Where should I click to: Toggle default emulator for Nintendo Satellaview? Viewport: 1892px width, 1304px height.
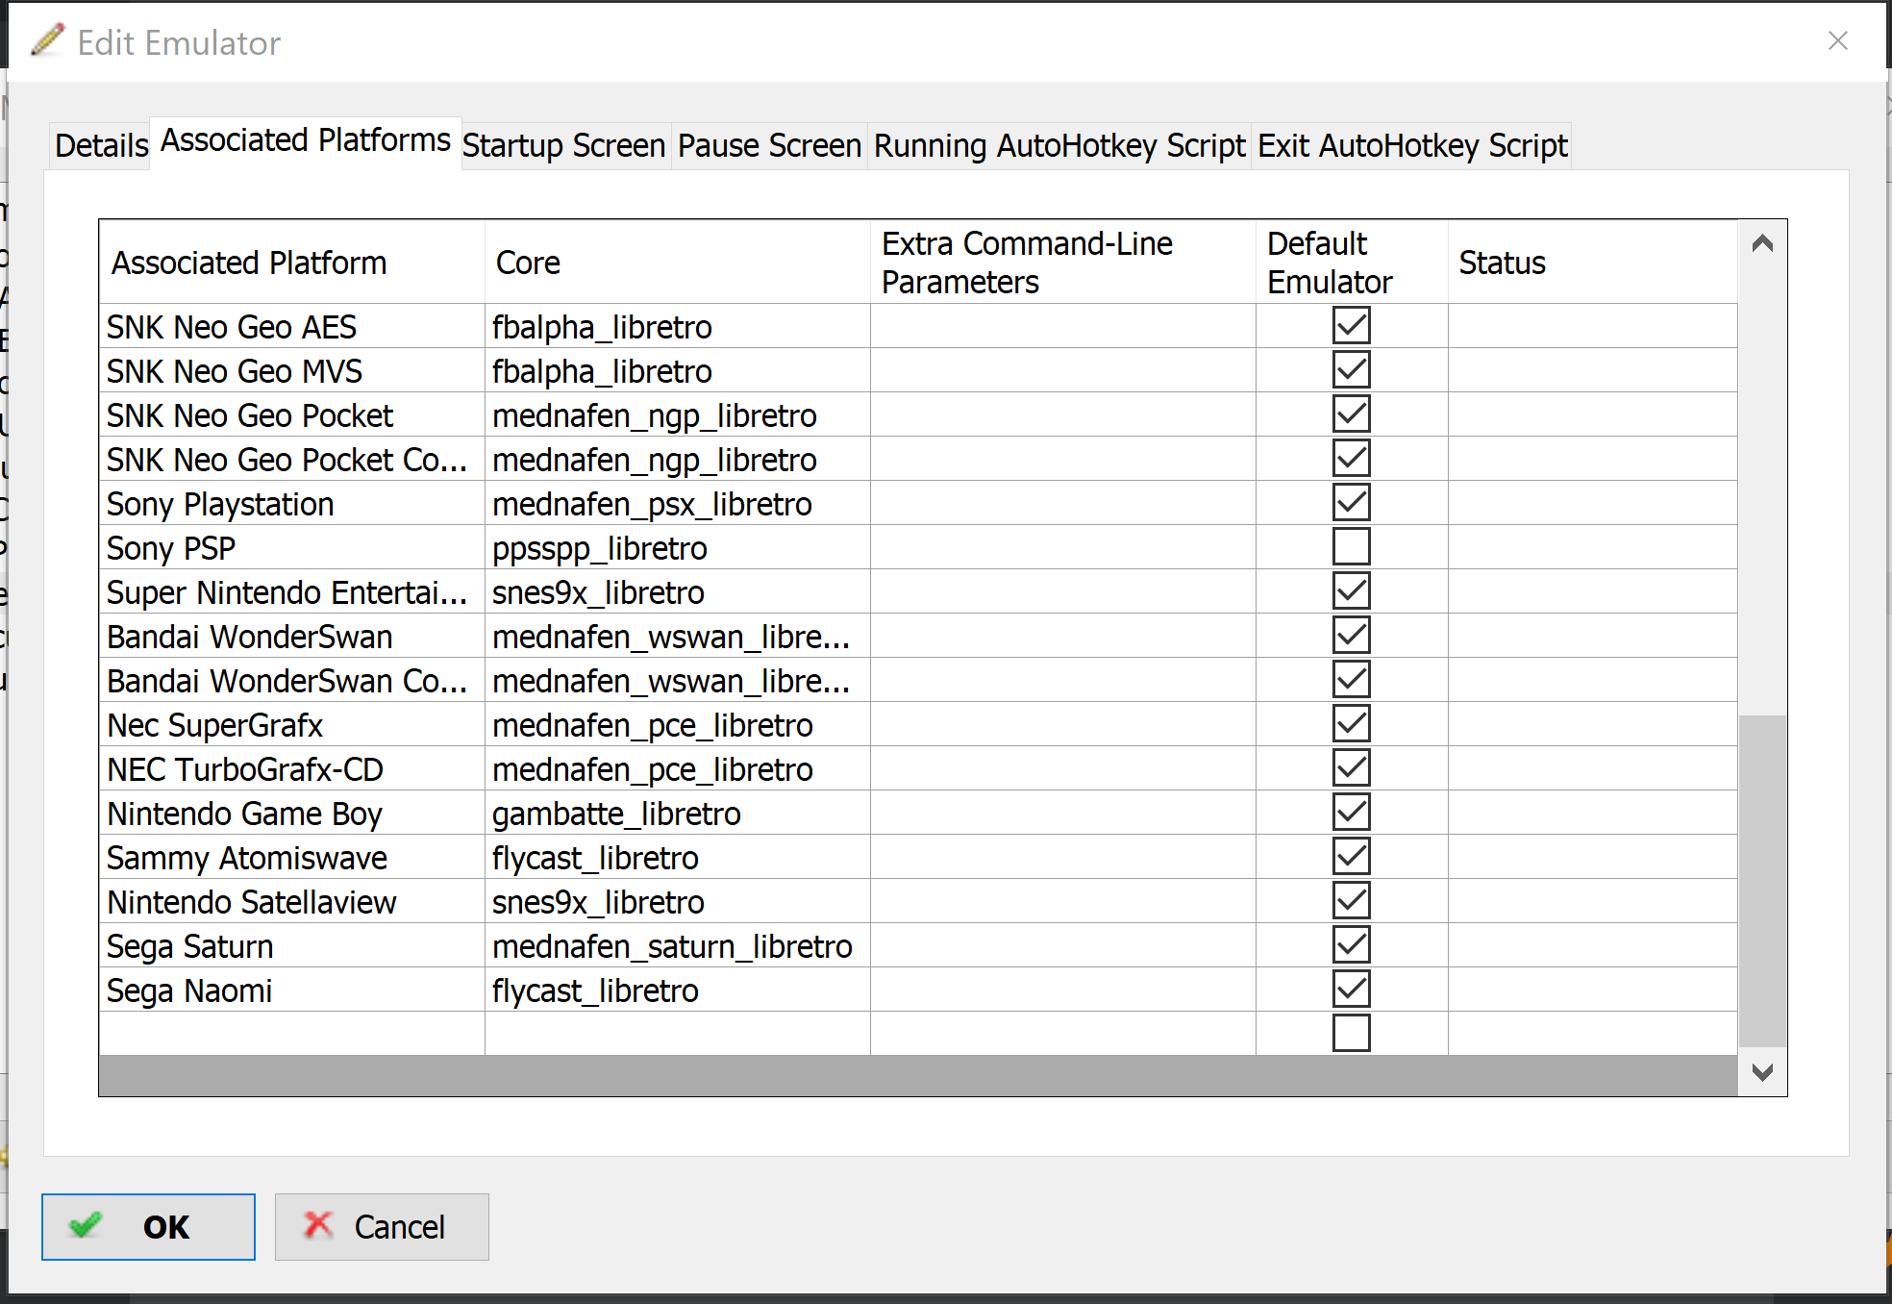pos(1351,901)
